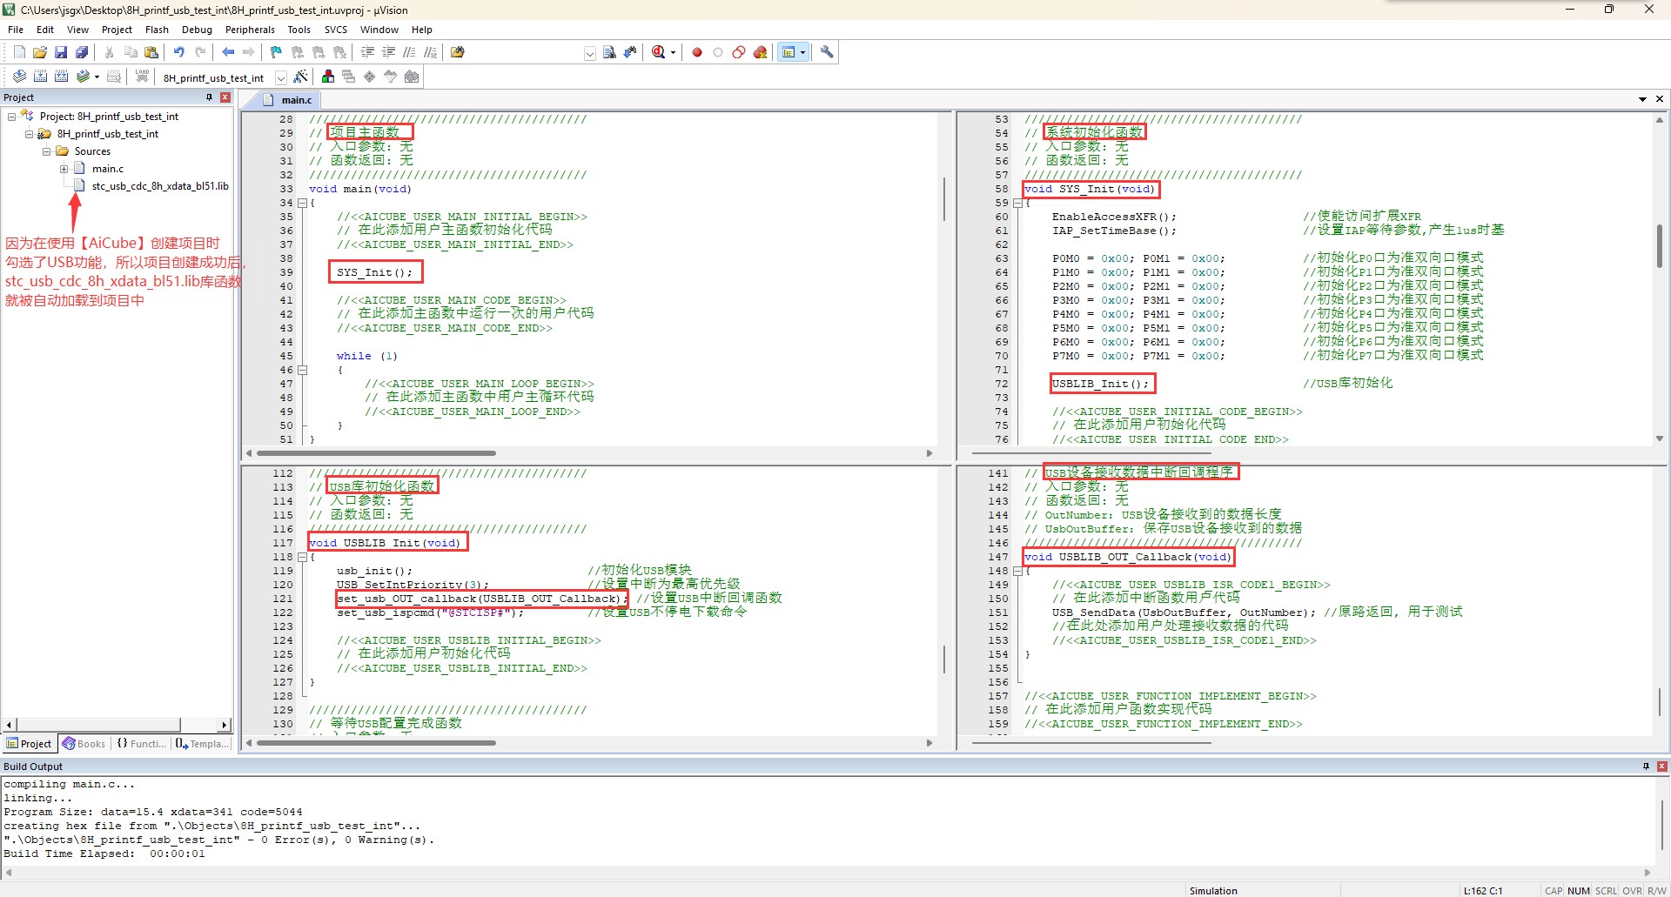Click the Download to flash LOAD icon
Image resolution: width=1671 pixels, height=897 pixels.
point(142,77)
